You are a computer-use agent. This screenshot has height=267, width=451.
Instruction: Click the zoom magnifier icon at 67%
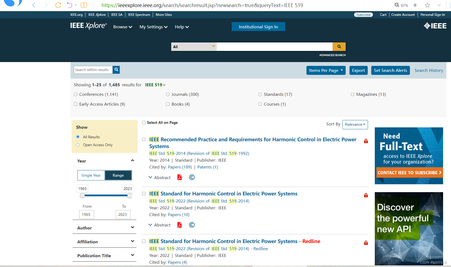click(397, 5)
